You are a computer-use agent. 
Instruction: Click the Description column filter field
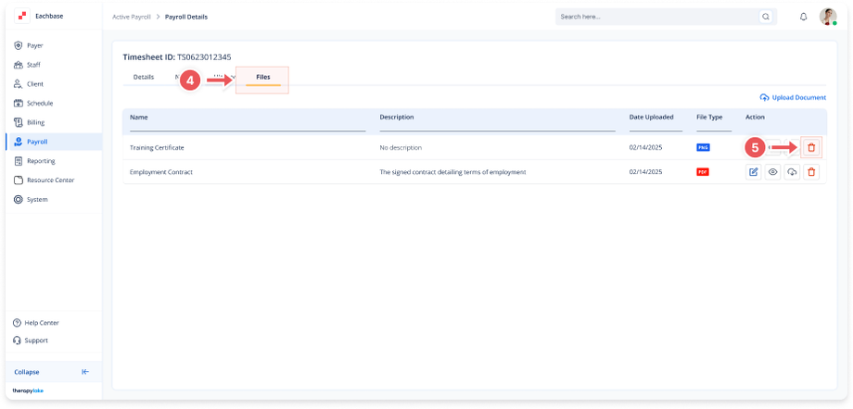pyautogui.click(x=497, y=126)
